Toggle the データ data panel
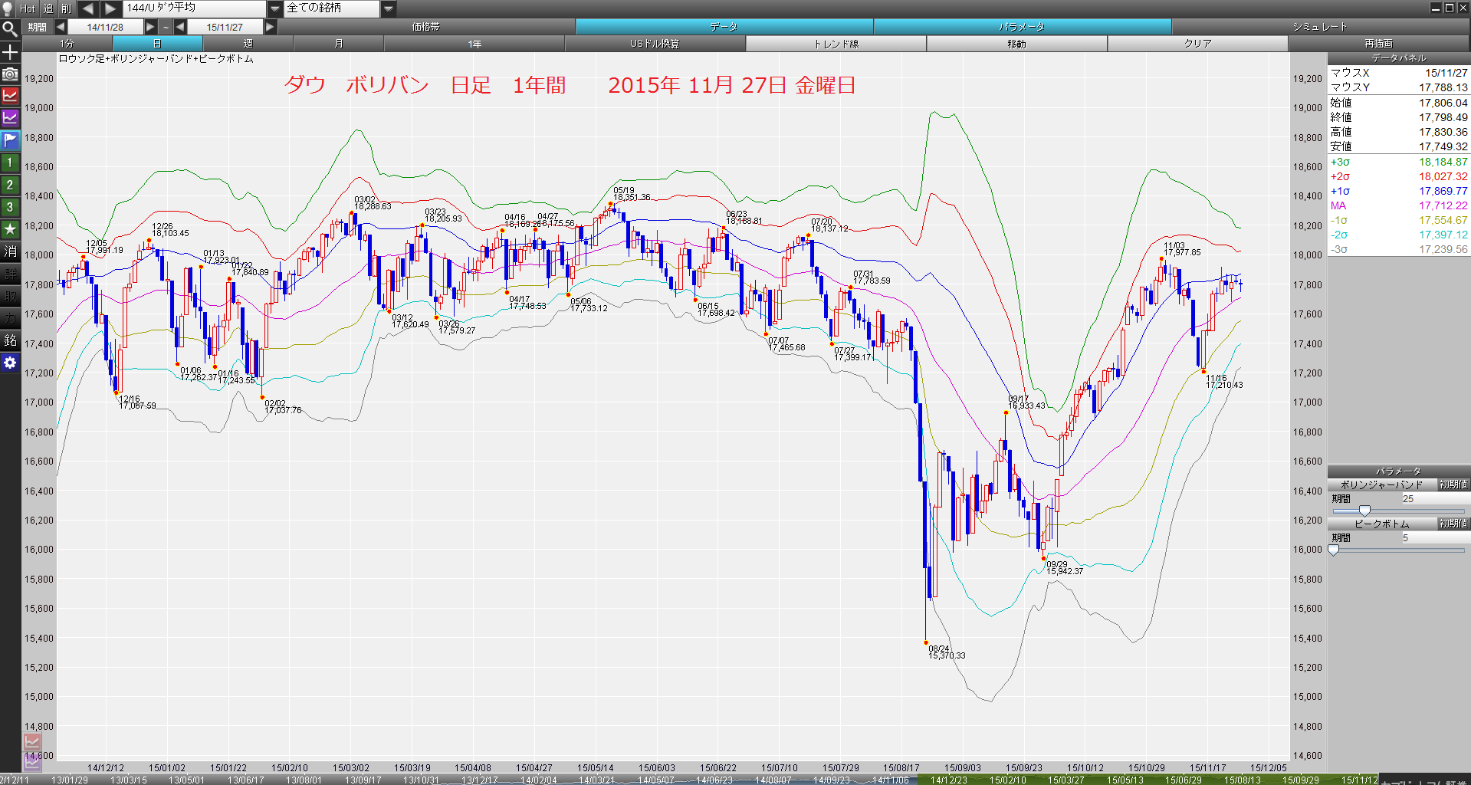Image resolution: width=1471 pixels, height=785 pixels. coord(724,27)
